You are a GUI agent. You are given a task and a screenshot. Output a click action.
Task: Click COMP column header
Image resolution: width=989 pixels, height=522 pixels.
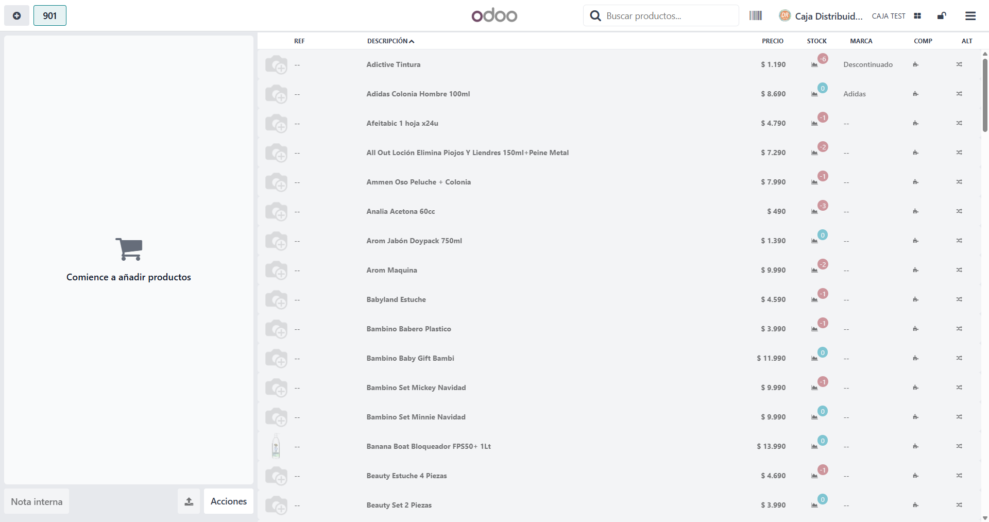[x=923, y=41]
